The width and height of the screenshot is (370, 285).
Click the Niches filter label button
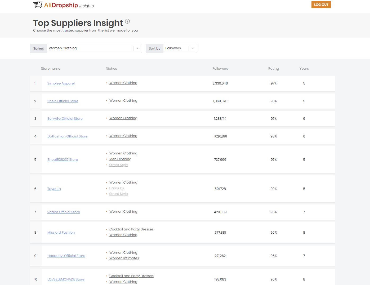38,48
